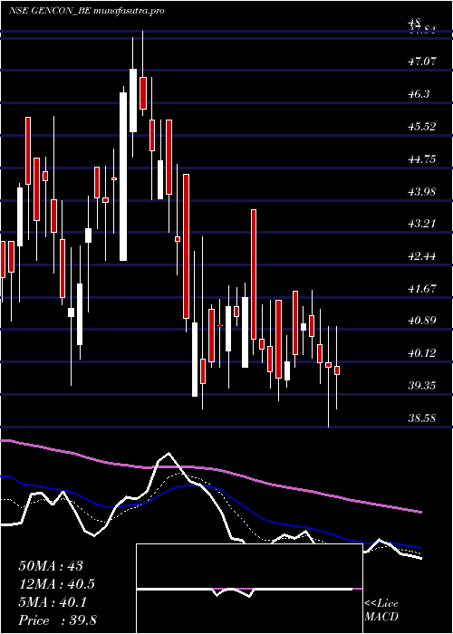Click the long red candle starting at 43.7
Screen dimensions: 453x634
(x=254, y=274)
